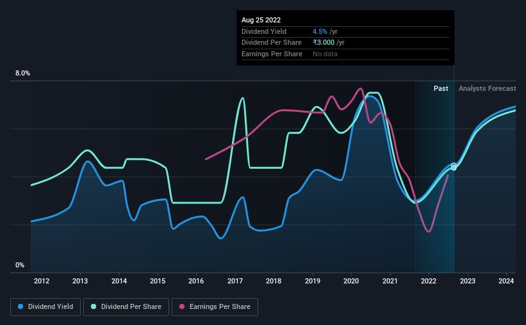Click the 2020 x-axis year label
The height and width of the screenshot is (325, 526).
coord(351,281)
